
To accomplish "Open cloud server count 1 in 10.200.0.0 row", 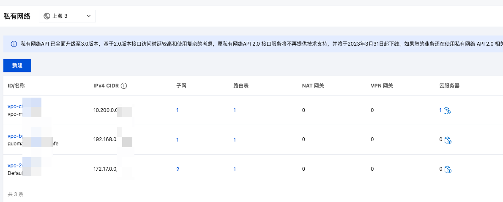I will [x=440, y=110].
